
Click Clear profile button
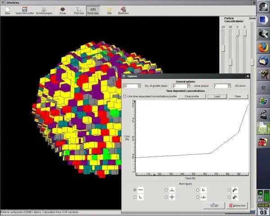(x=192, y=96)
